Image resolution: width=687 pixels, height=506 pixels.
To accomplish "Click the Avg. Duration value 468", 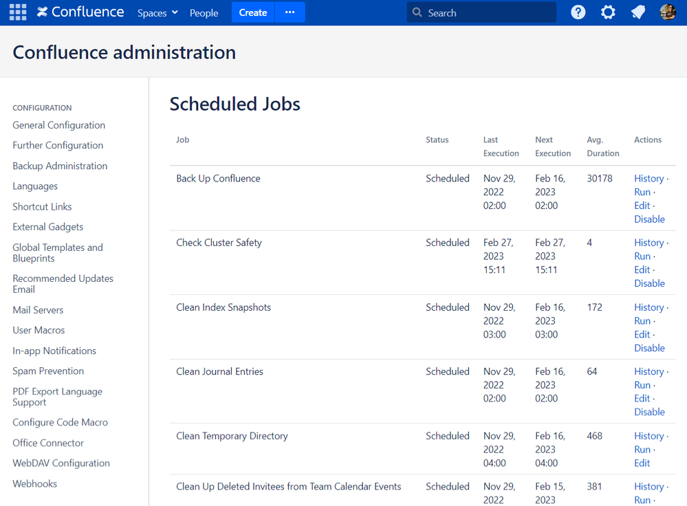I will point(595,437).
